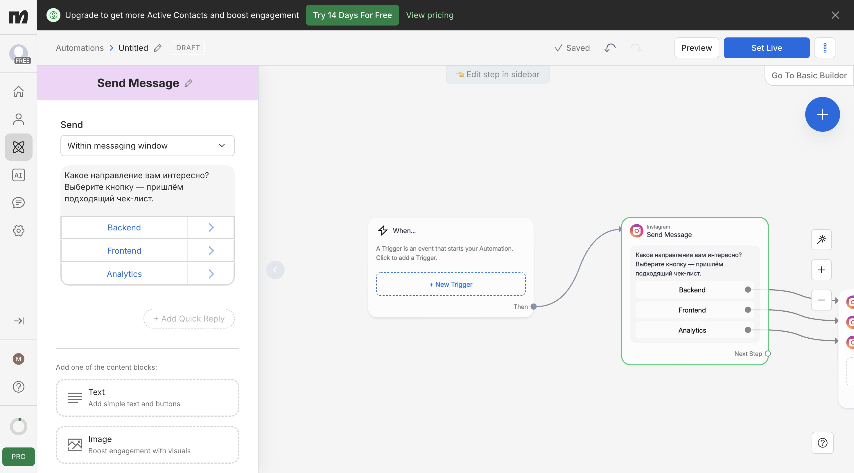
Task: Open the Home icon in sidebar
Action: [x=19, y=91]
